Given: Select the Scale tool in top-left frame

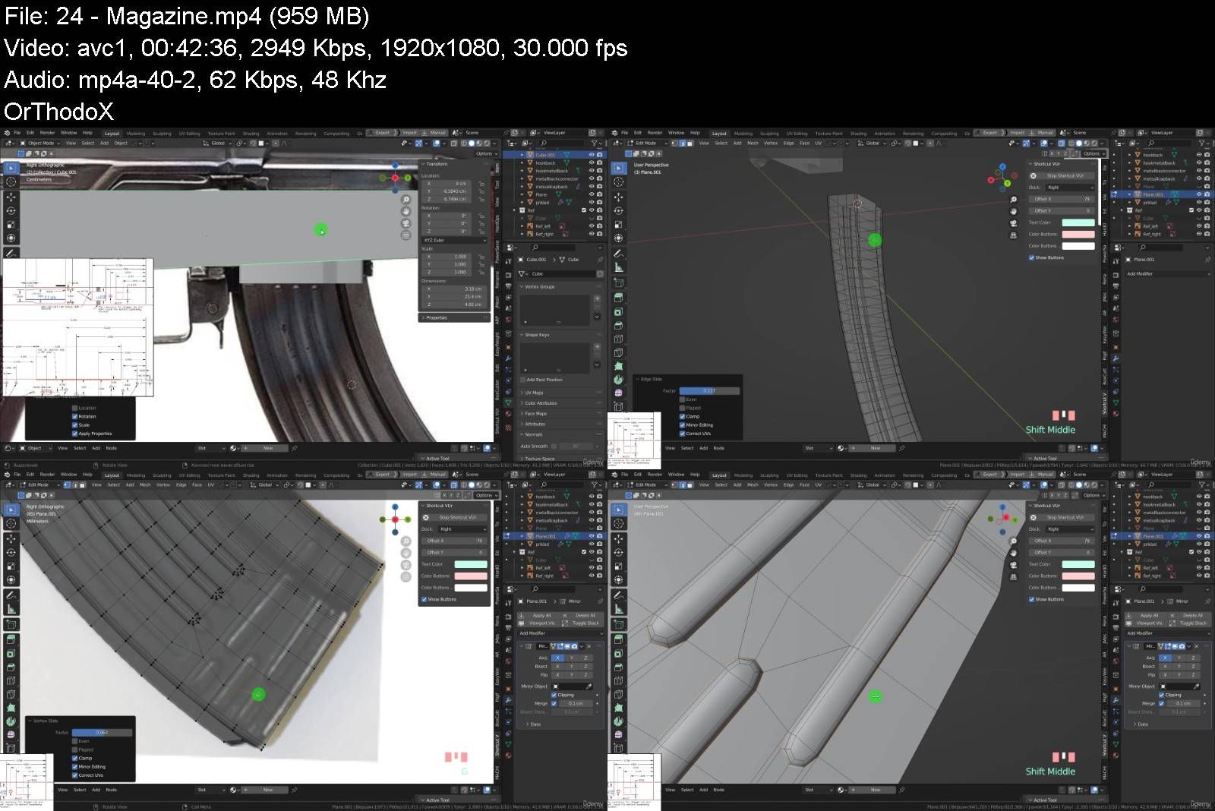Looking at the screenshot, I should (11, 225).
